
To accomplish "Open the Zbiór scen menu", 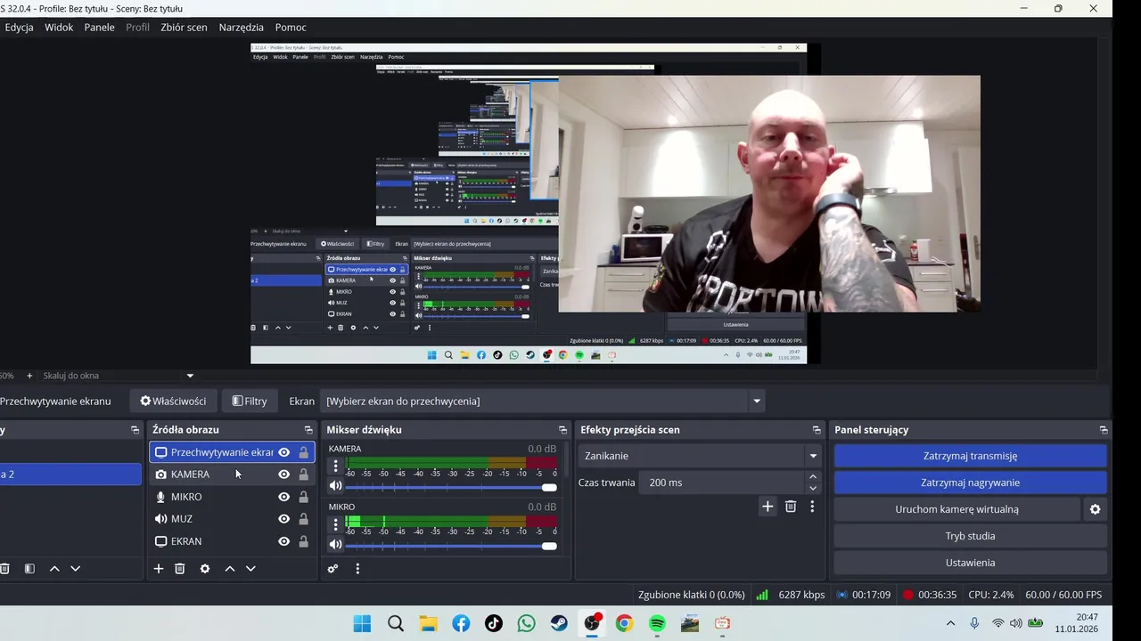I will coord(184,28).
